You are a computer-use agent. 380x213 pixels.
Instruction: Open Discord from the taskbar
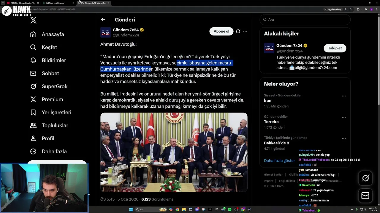pos(197,209)
